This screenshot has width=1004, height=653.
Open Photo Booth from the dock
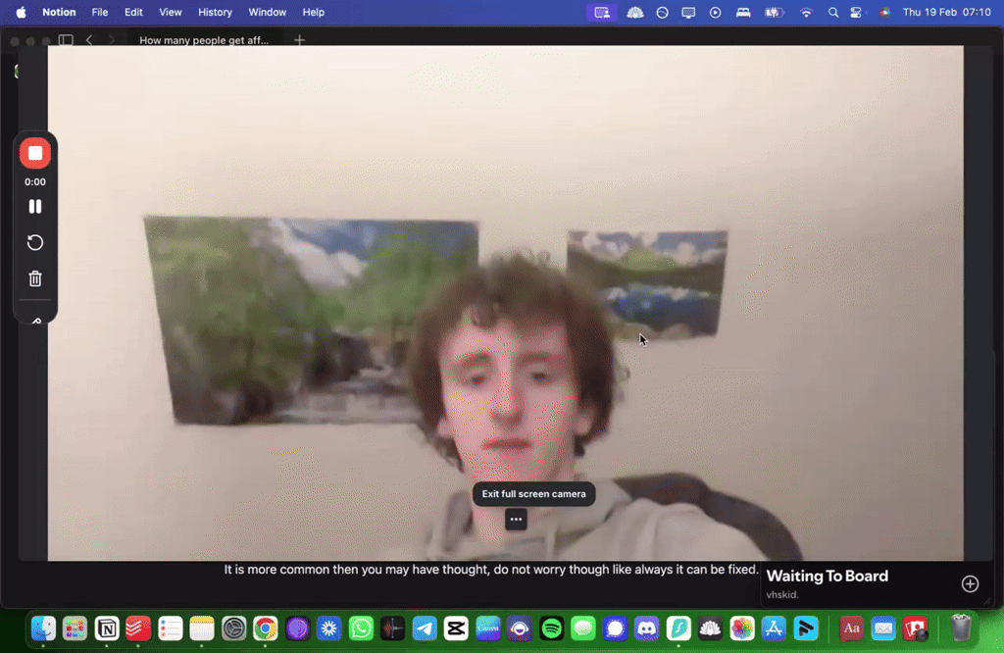(x=915, y=628)
